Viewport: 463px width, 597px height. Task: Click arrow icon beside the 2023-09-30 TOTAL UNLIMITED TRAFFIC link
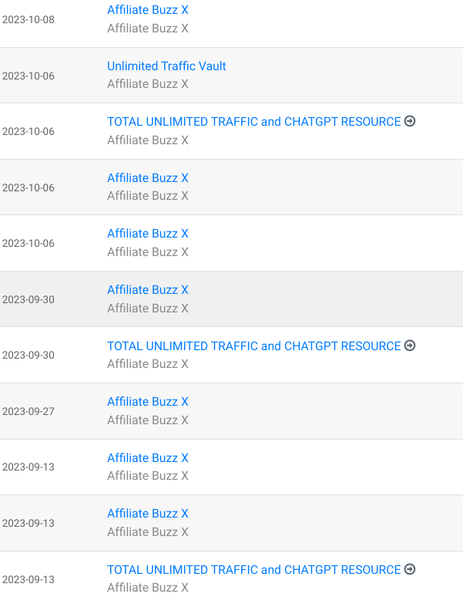click(410, 346)
